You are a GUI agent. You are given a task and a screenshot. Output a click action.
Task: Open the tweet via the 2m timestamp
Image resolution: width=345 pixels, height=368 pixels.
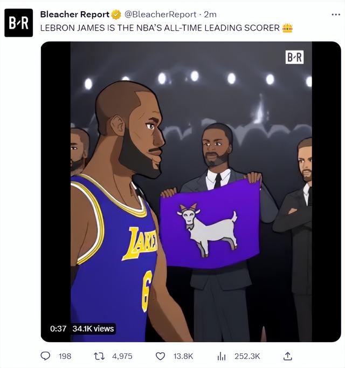coord(210,15)
